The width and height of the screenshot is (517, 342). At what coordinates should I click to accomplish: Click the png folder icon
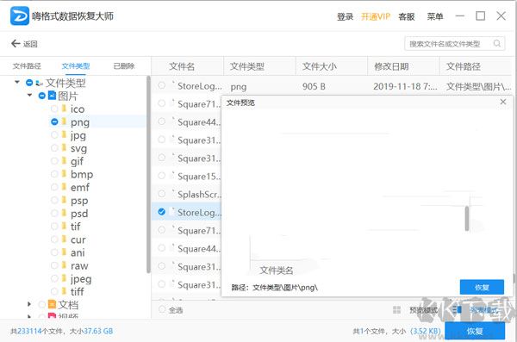click(65, 121)
